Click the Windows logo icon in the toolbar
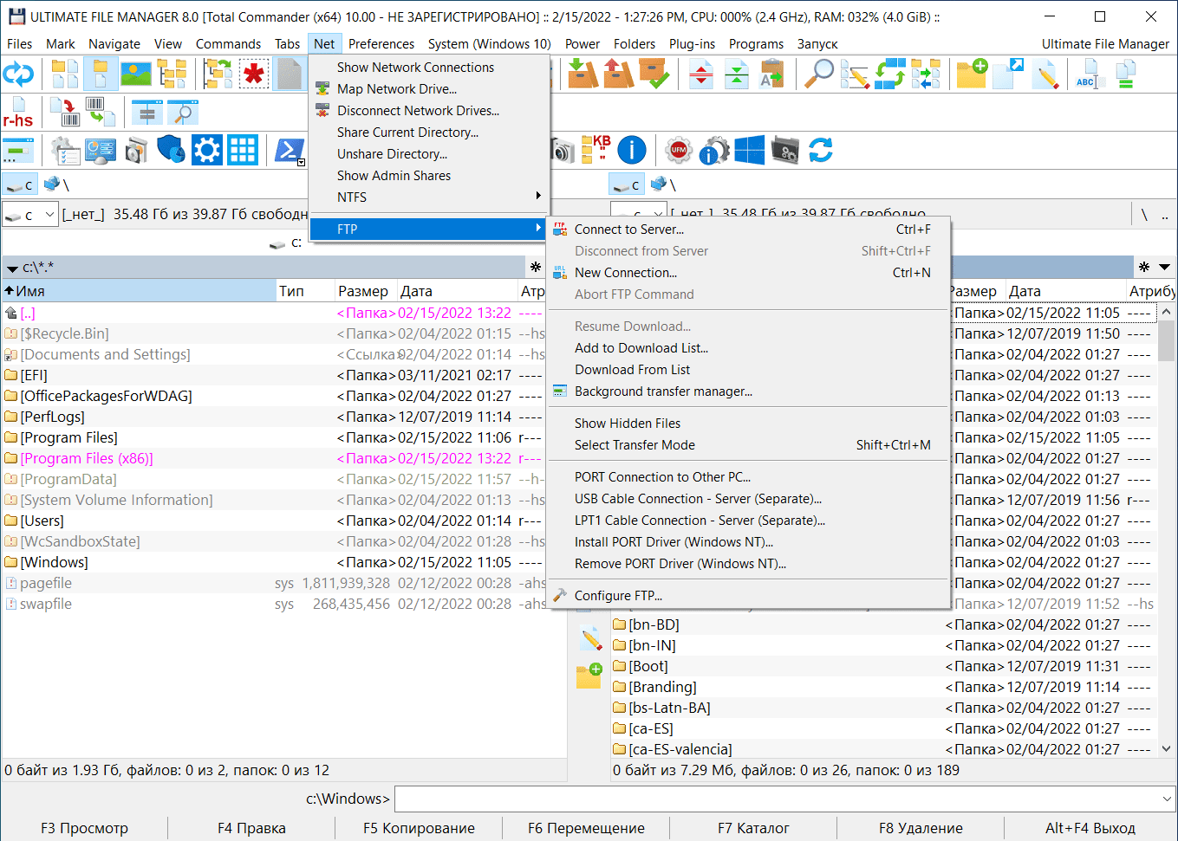The height and width of the screenshot is (841, 1178). 750,150
